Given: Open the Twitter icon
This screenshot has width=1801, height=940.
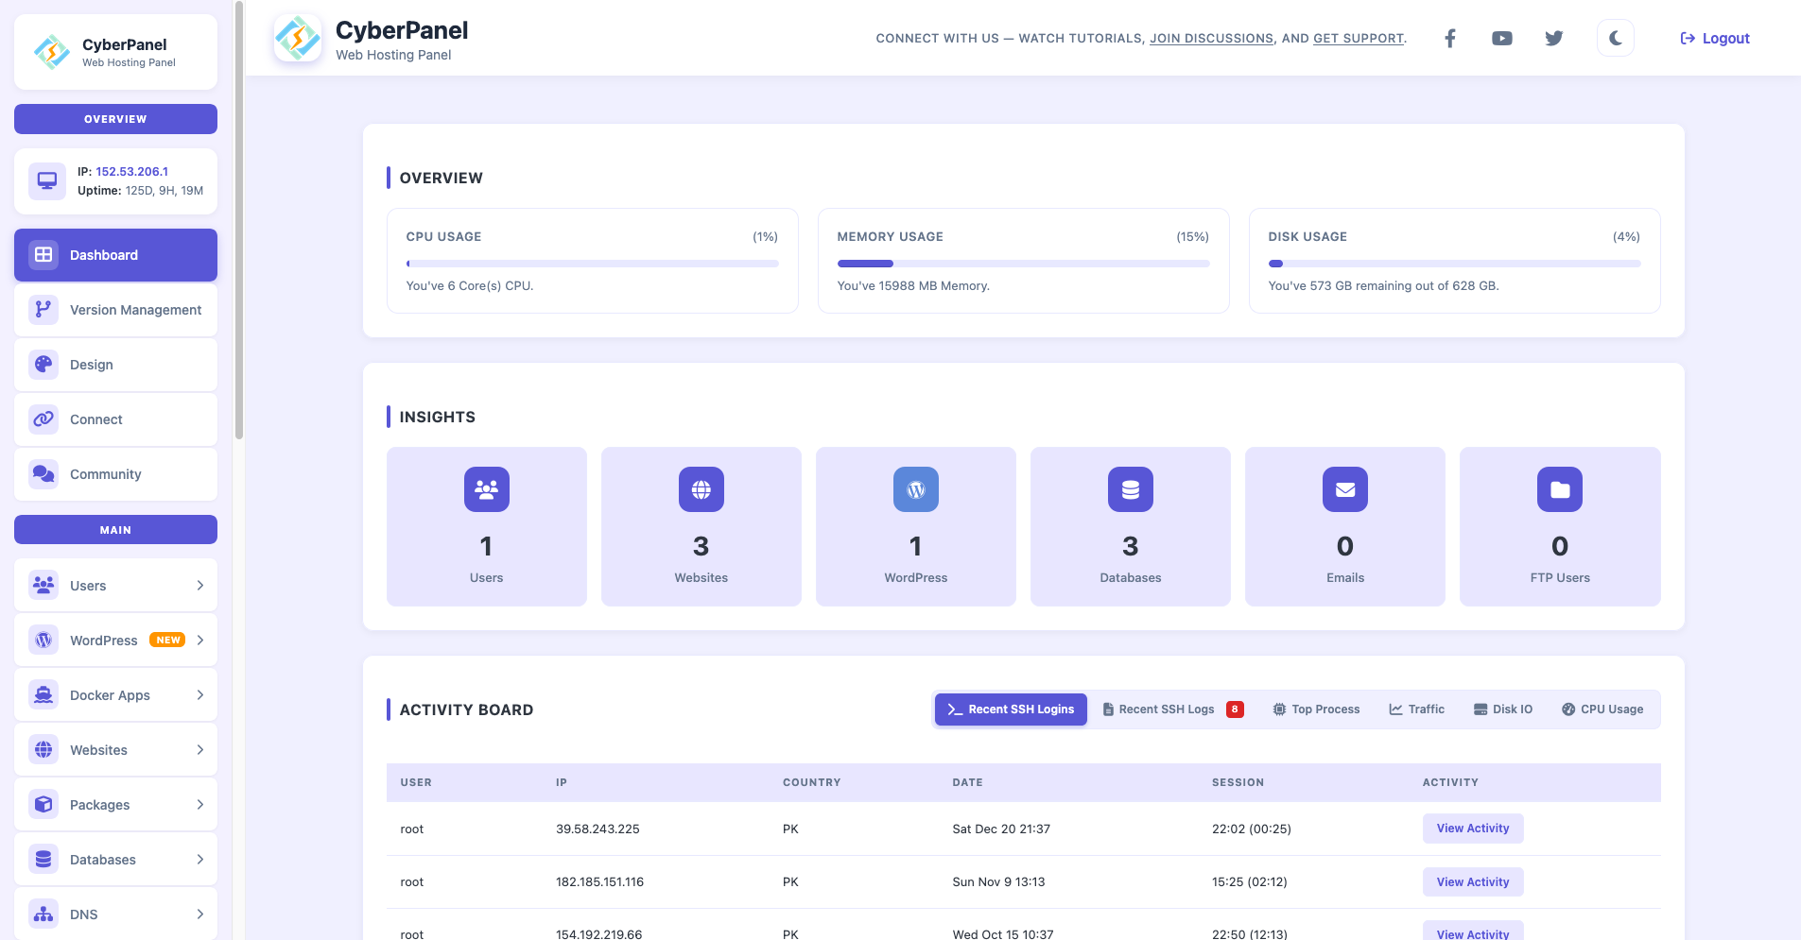Looking at the screenshot, I should (1553, 38).
